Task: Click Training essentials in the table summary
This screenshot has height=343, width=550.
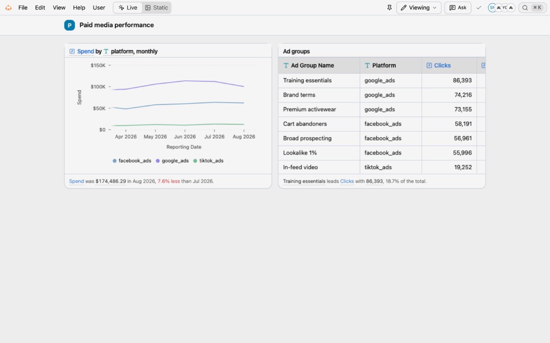Action: pos(304,181)
